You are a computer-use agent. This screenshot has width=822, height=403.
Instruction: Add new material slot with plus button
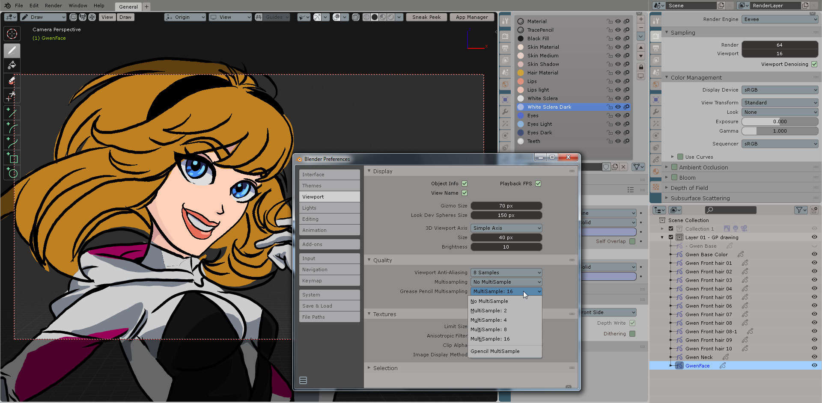[x=641, y=19]
